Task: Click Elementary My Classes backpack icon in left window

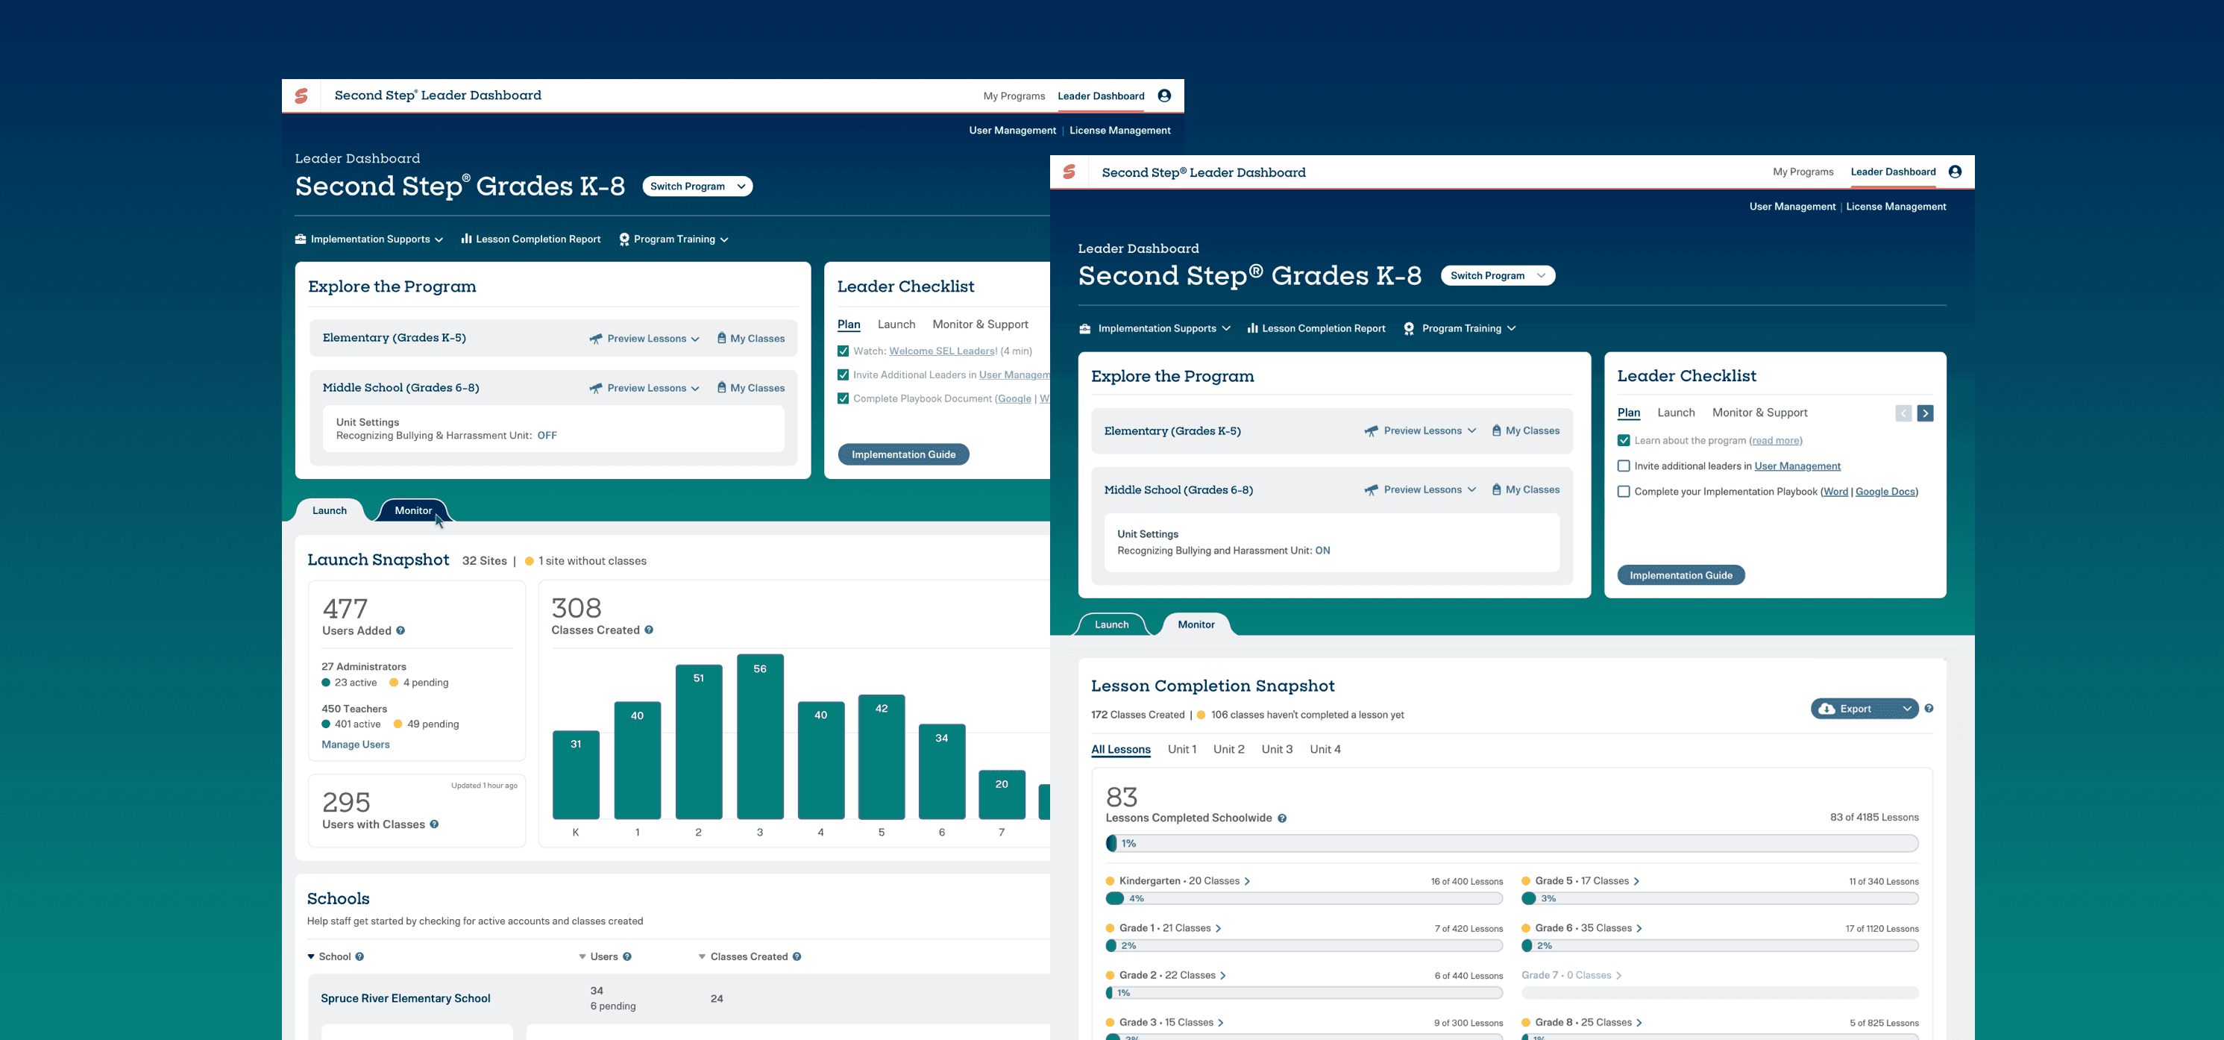Action: pos(721,338)
